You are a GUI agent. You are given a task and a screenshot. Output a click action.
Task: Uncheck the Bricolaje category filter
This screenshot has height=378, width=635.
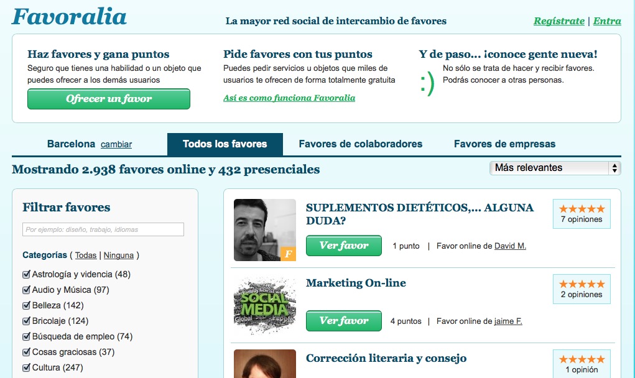[27, 321]
